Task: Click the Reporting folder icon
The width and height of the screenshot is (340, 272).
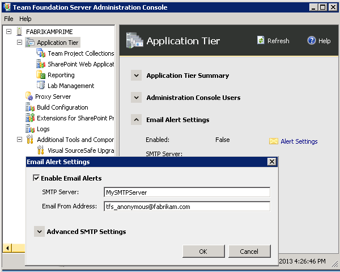Action: click(41, 75)
